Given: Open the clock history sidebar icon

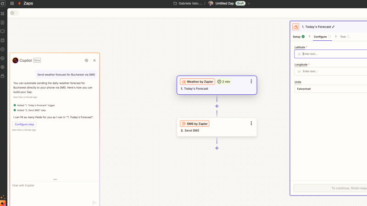Looking at the screenshot, I should click(x=3, y=49).
